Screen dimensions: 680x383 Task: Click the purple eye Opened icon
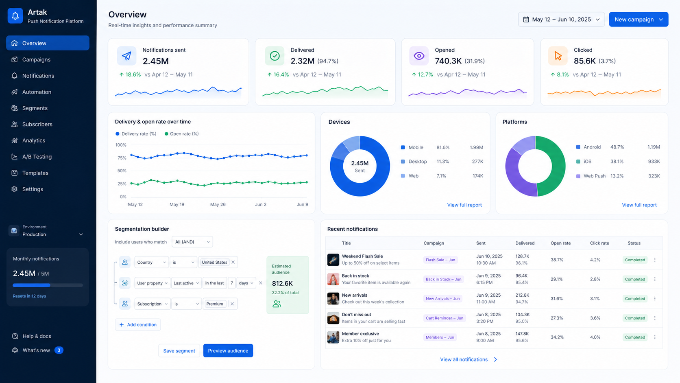[419, 56]
